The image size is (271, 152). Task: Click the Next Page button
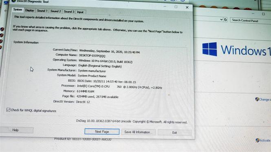click(x=102, y=132)
